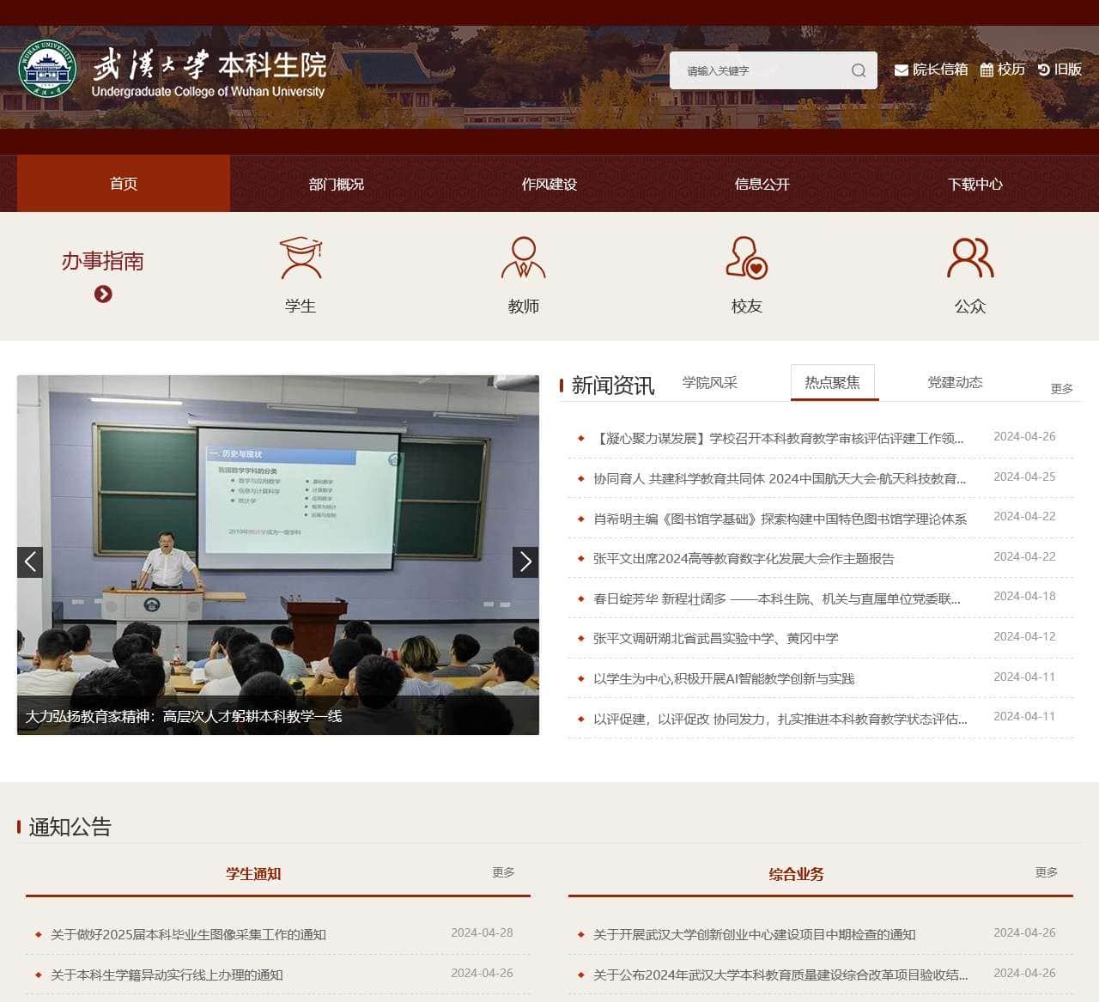Open the 信息公开 navigation item
Image resolution: width=1099 pixels, height=1002 pixels.
click(x=762, y=184)
